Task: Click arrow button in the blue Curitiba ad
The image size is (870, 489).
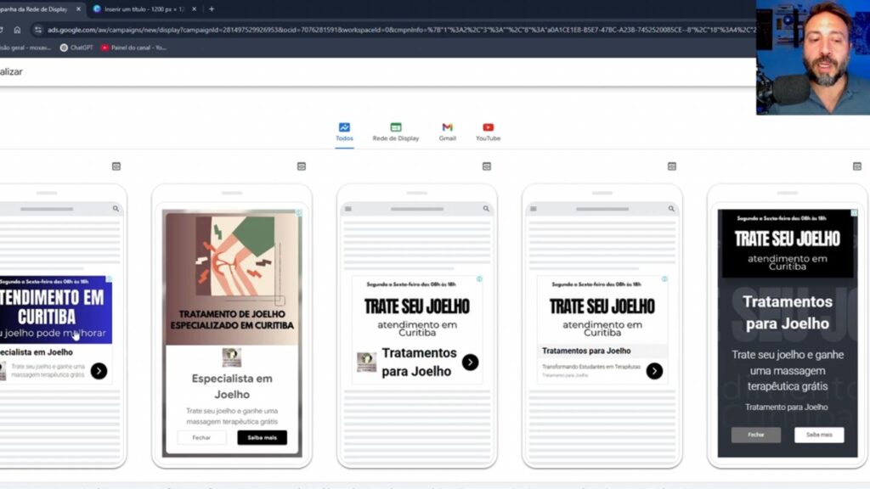Action: 99,371
